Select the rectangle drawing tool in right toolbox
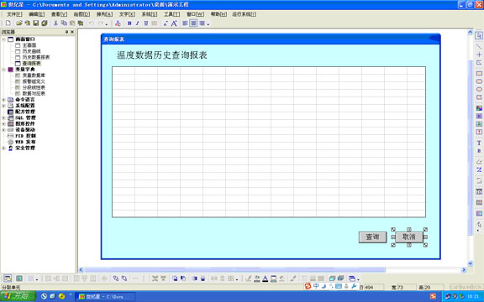The width and height of the screenshot is (484, 302). click(479, 73)
